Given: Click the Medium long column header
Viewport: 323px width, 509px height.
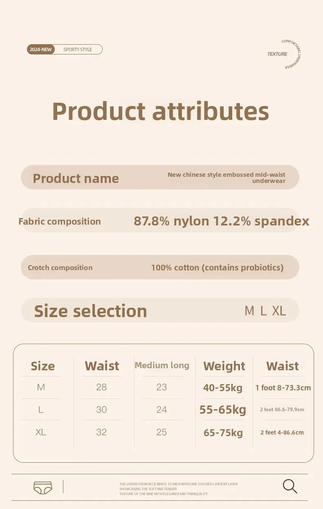Looking at the screenshot, I should click(162, 365).
